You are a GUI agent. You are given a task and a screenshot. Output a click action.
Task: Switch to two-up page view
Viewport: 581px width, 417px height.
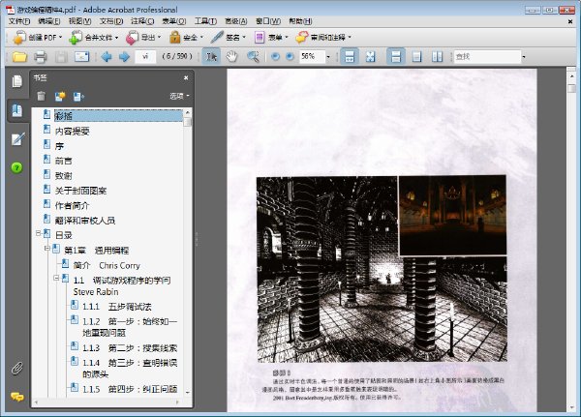pyautogui.click(x=438, y=57)
